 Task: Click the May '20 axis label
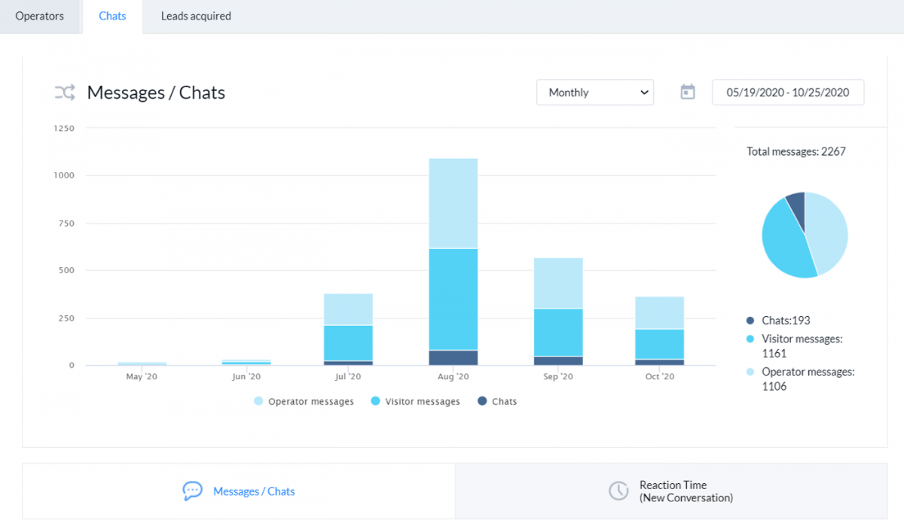pyautogui.click(x=141, y=377)
